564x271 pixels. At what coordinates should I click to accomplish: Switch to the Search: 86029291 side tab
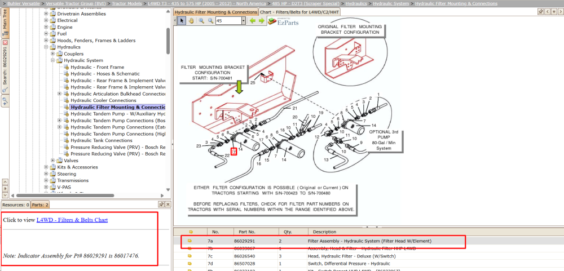point(5,66)
